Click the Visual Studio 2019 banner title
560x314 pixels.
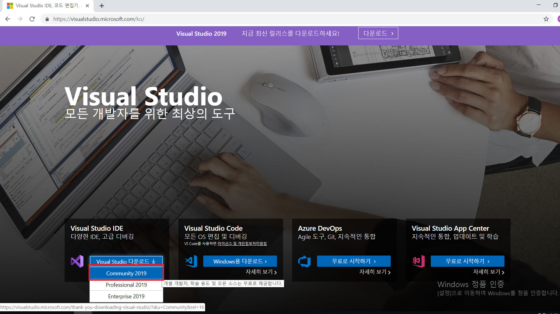tap(201, 34)
